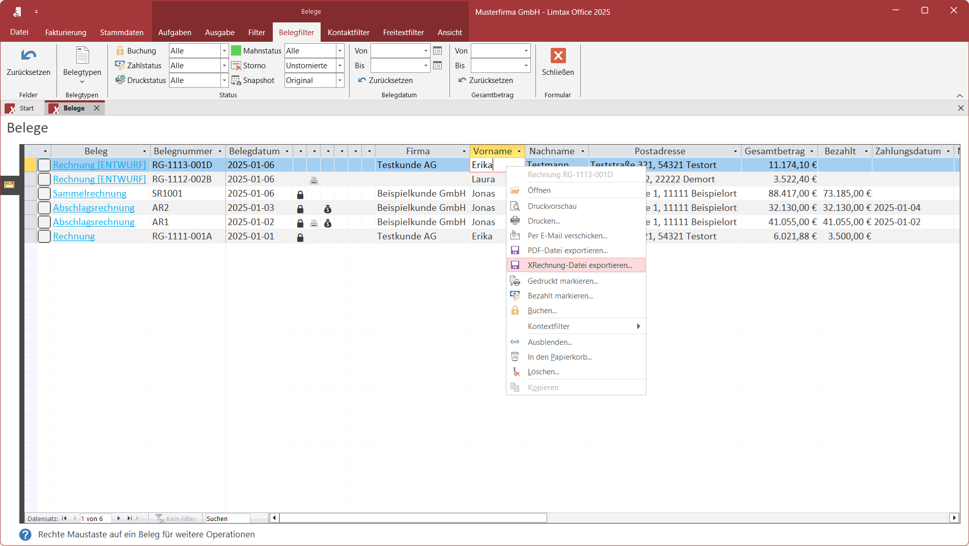Open the calendar picker for Belegdatum Von
Screen dimensions: 969x546
[x=437, y=50]
